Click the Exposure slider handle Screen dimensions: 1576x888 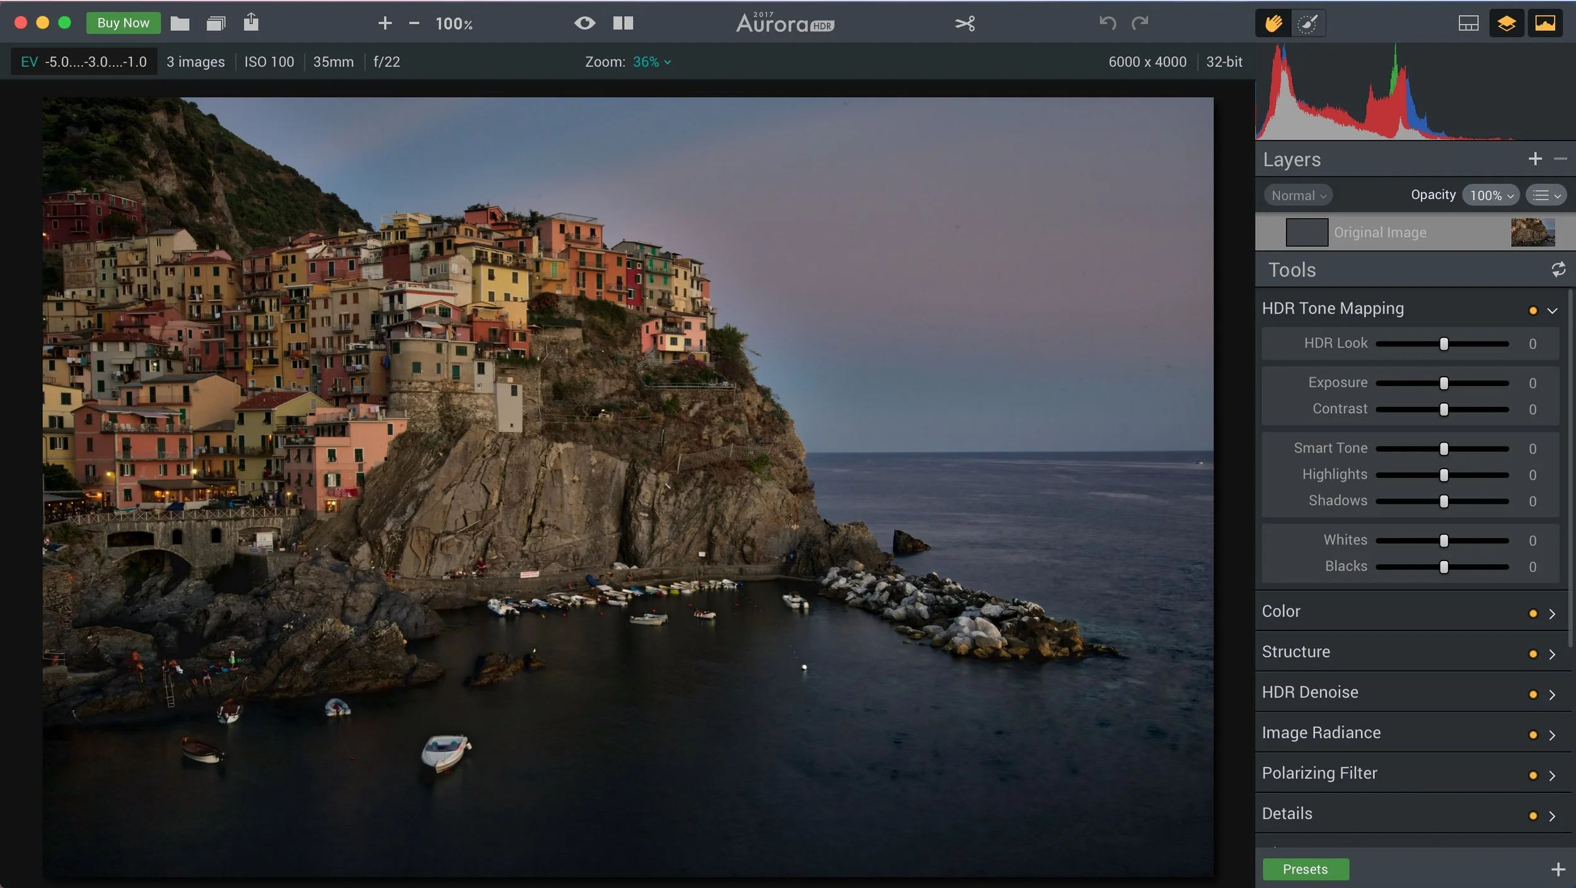(x=1444, y=383)
